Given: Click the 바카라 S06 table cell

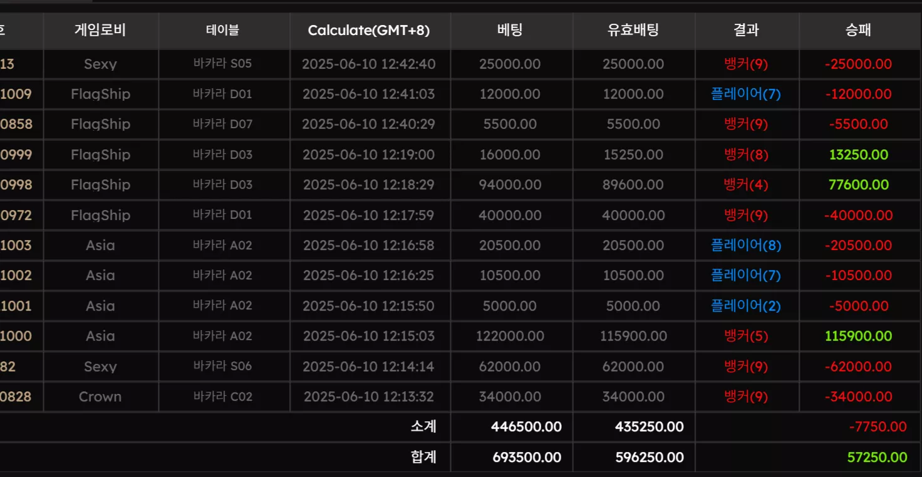Looking at the screenshot, I should [222, 366].
